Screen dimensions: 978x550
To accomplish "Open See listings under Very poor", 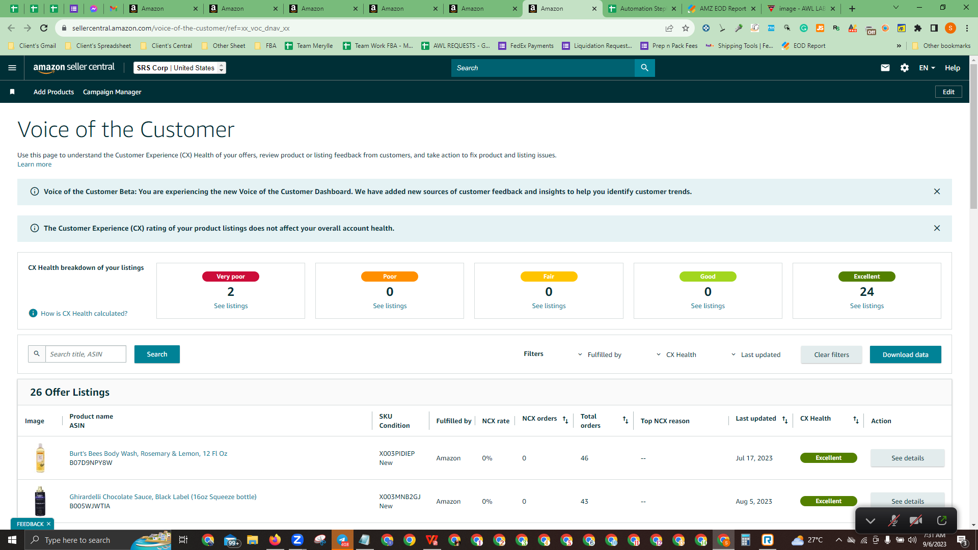I will (x=231, y=306).
